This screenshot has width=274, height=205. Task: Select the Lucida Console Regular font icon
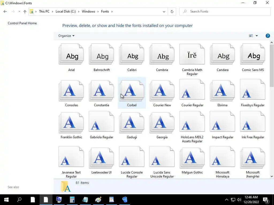(x=132, y=157)
